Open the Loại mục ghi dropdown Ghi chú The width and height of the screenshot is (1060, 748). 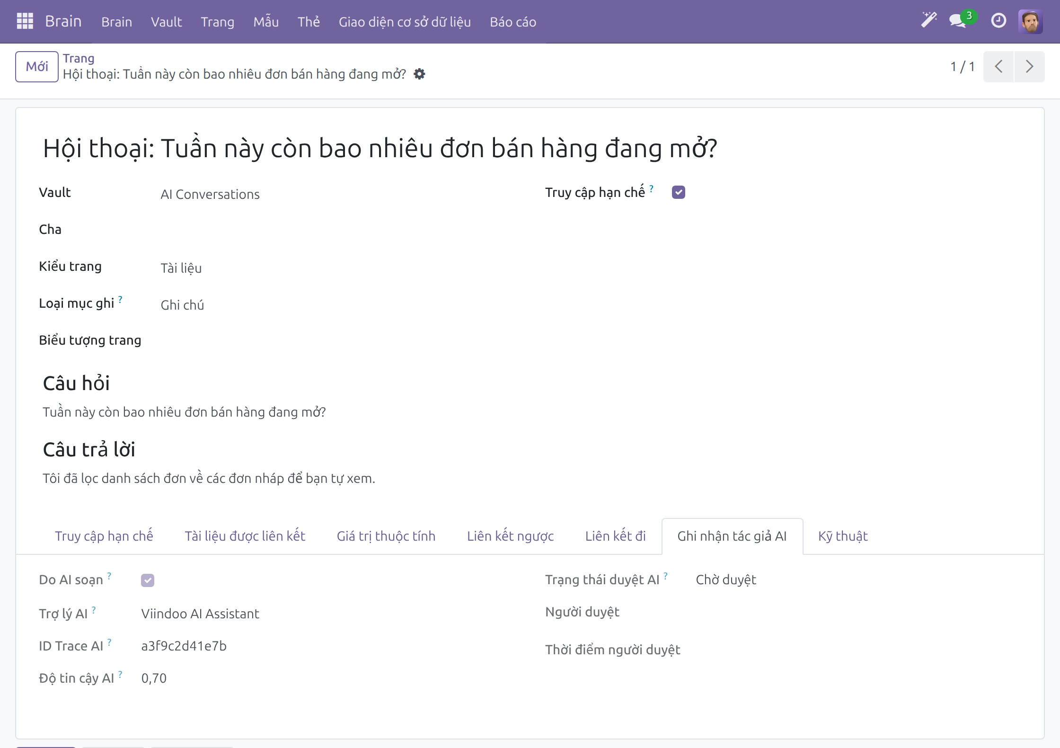(182, 305)
